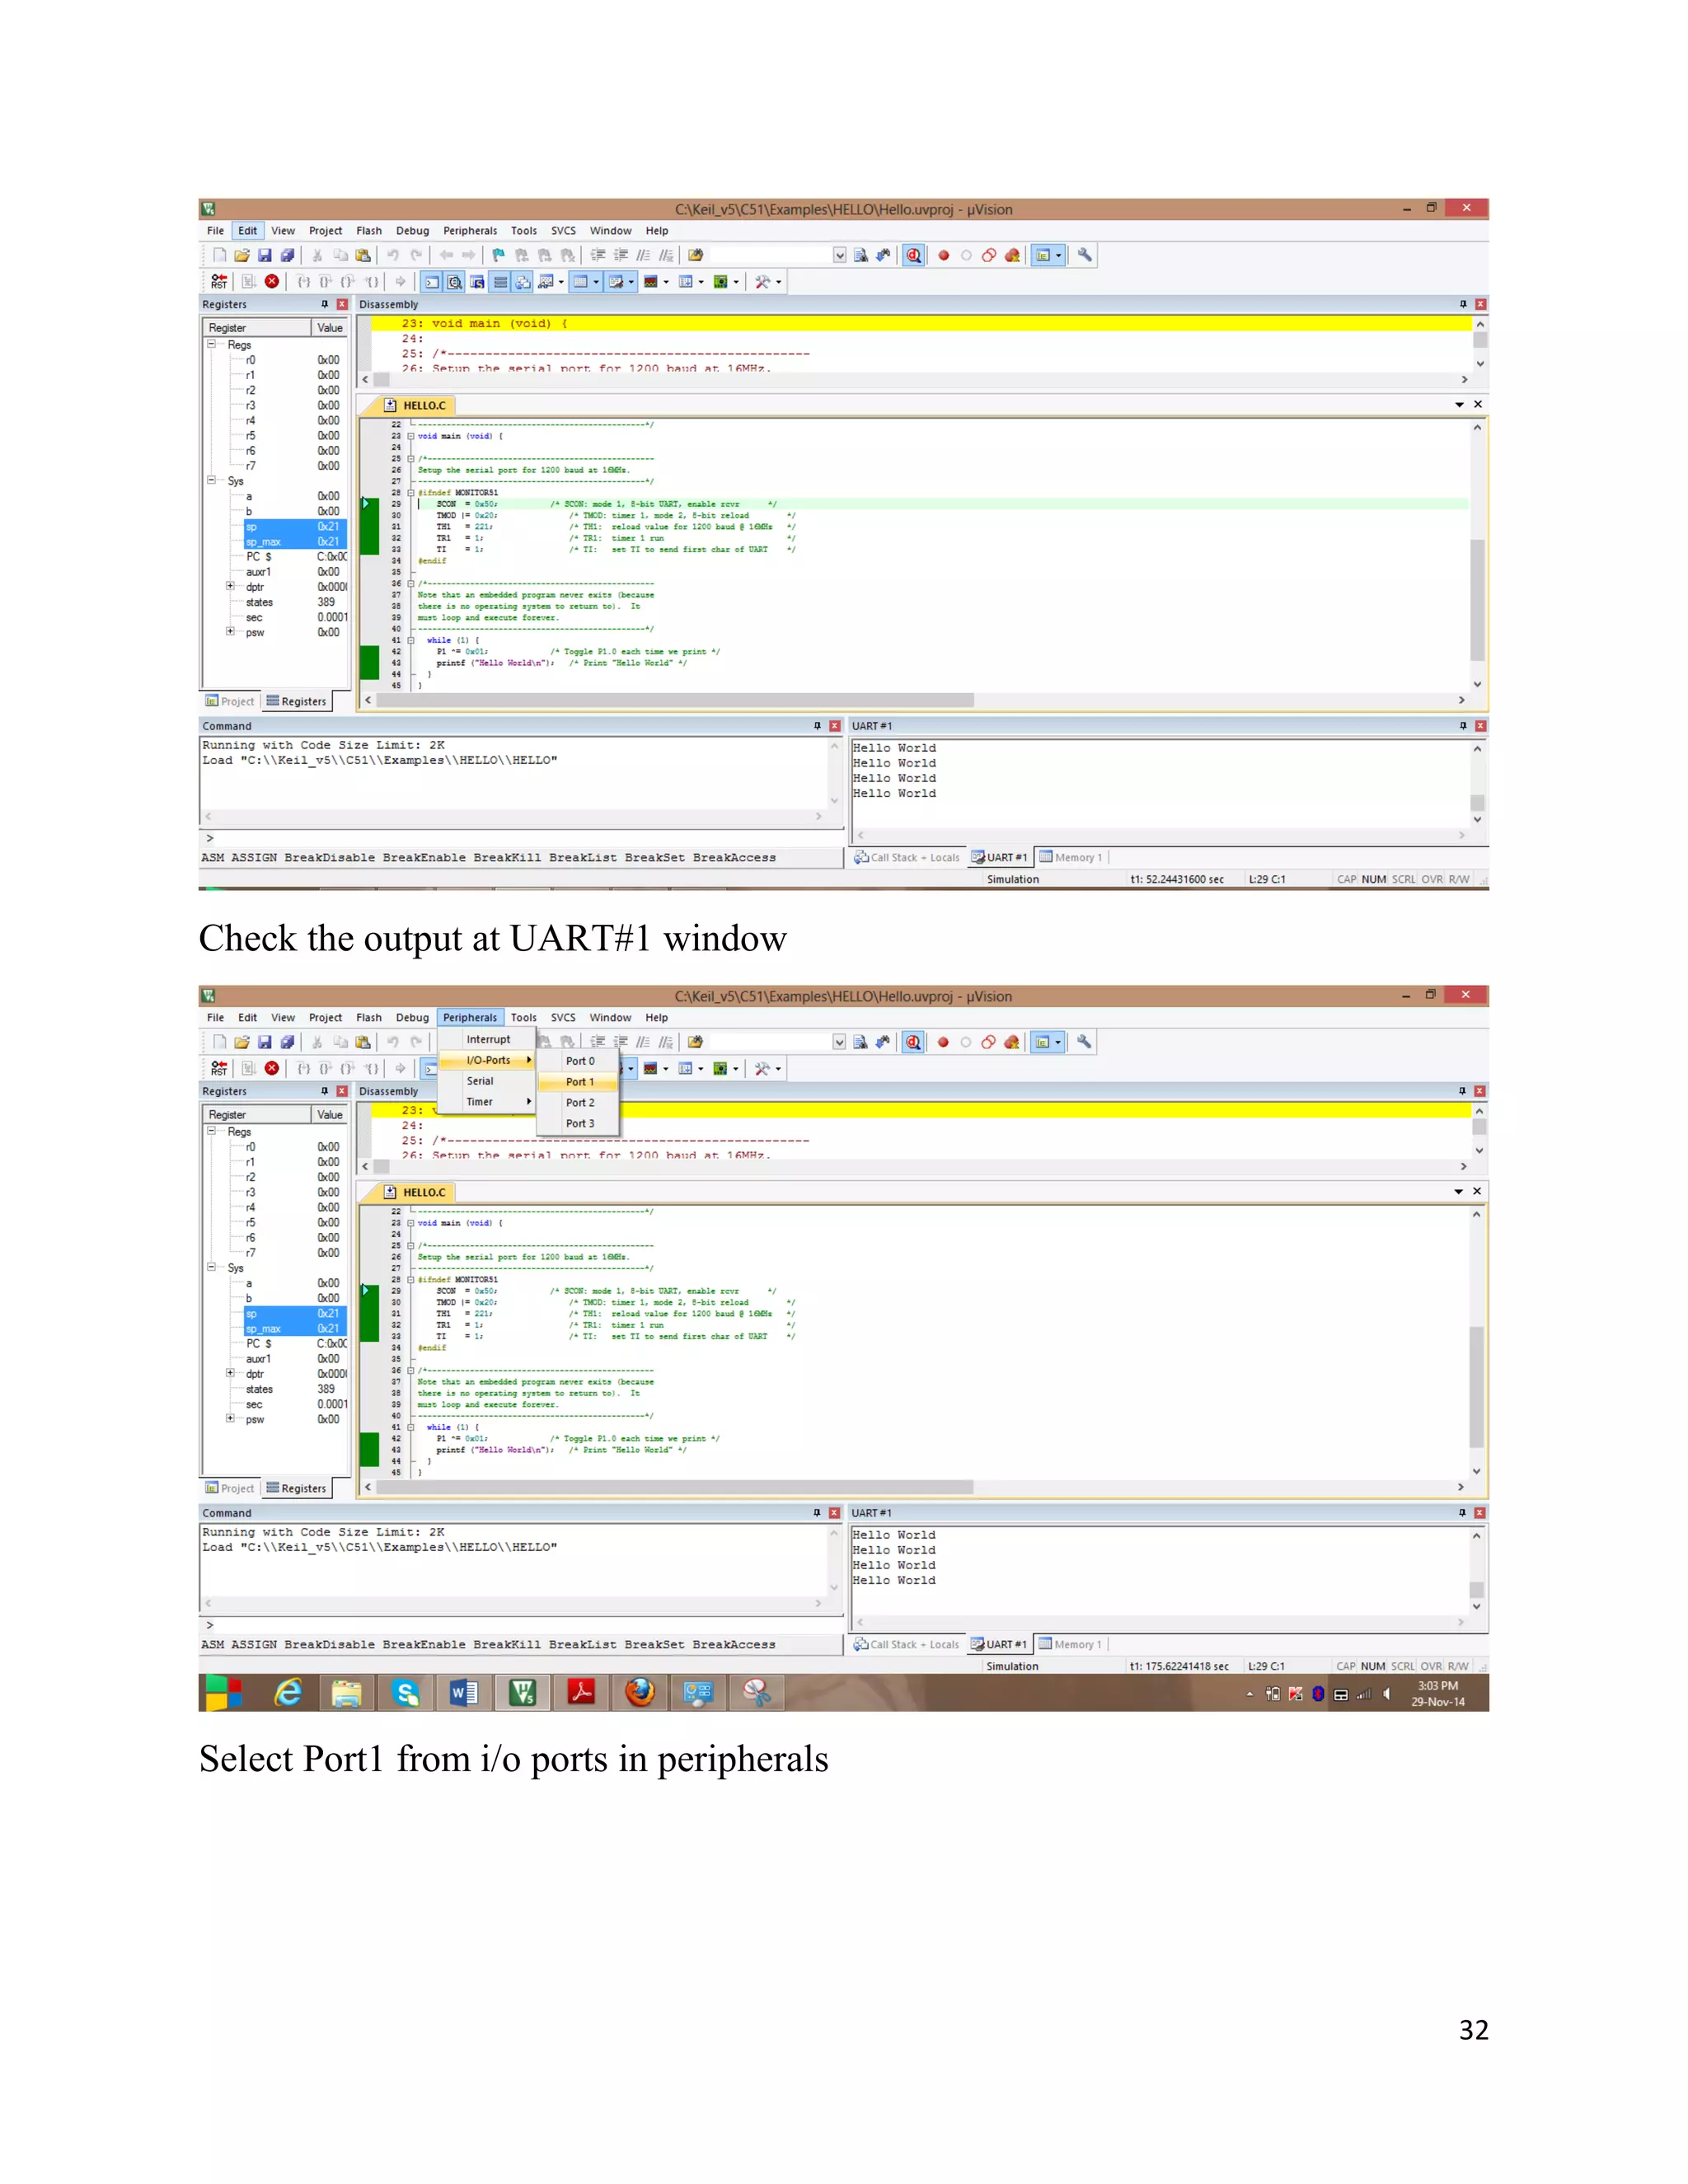Open Toolbox dropdown arrow in upper screenshot
The width and height of the screenshot is (1688, 2184).
point(778,282)
